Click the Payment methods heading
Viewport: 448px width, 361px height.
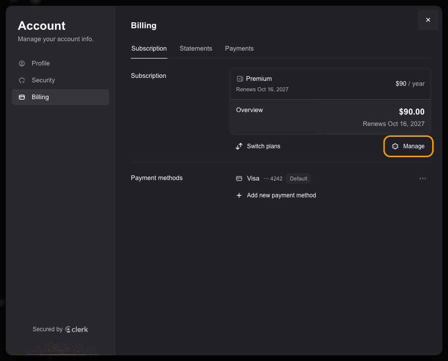pyautogui.click(x=157, y=178)
